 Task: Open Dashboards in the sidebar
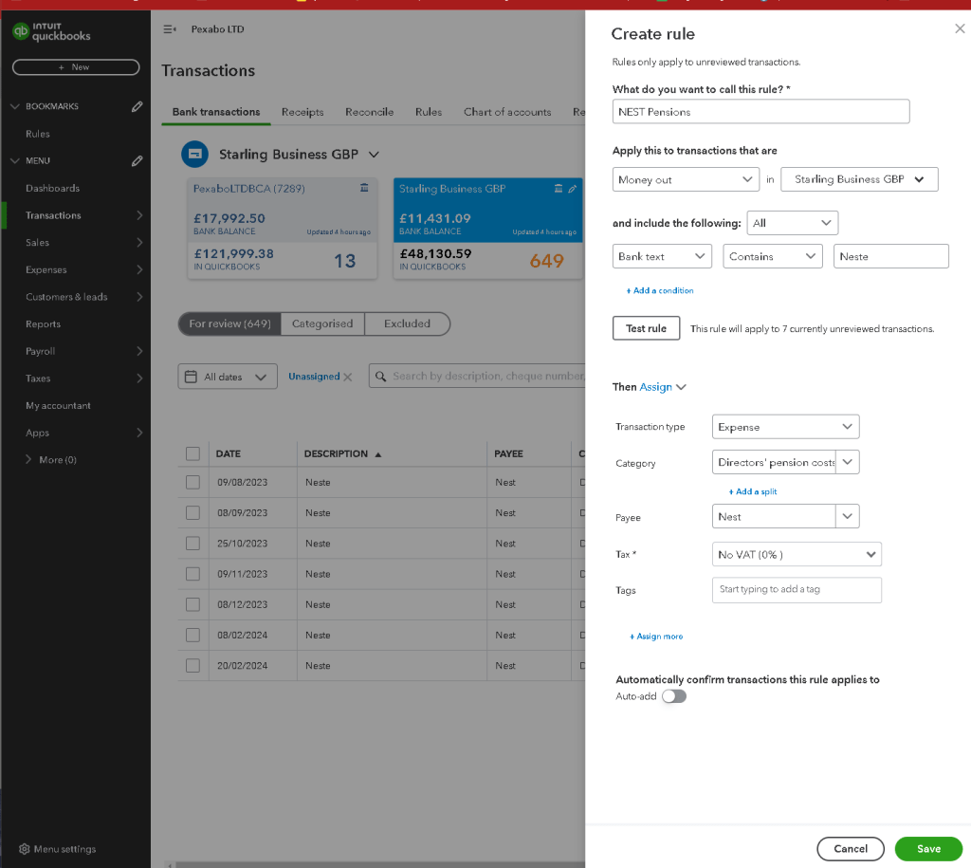53,189
